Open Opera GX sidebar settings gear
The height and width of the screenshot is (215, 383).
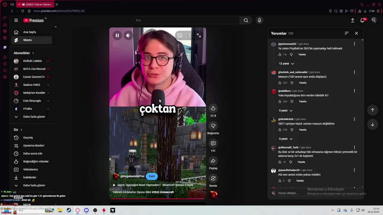click(5, 77)
